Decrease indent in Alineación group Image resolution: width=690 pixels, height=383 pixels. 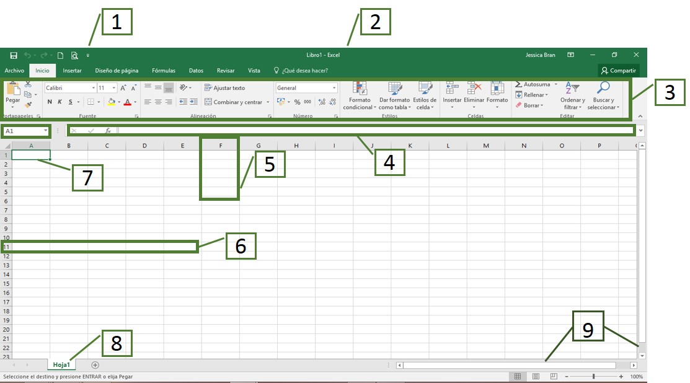click(x=183, y=102)
